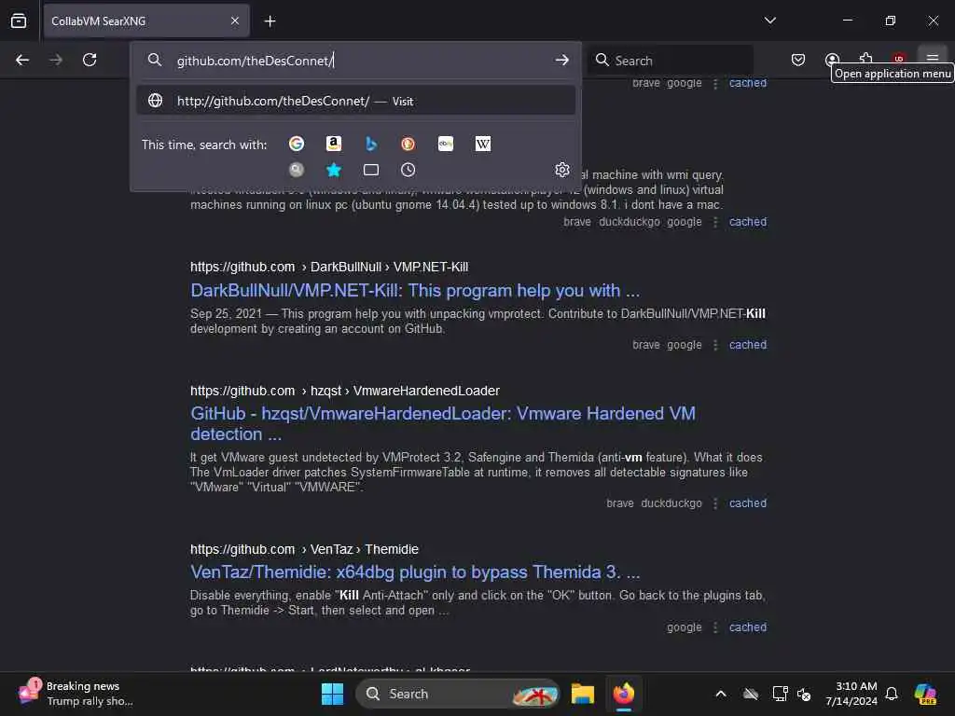Click 'brave' engine label under DarkBullNull result
Image resolution: width=955 pixels, height=716 pixels.
point(645,345)
